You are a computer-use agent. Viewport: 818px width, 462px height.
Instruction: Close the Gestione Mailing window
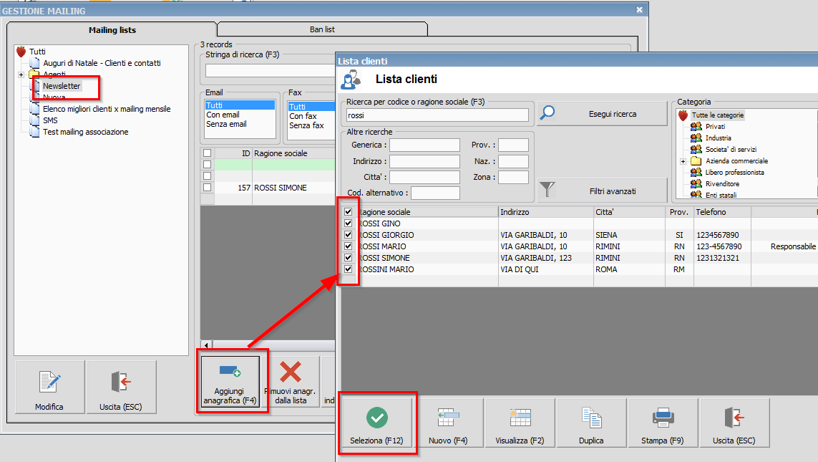(639, 10)
